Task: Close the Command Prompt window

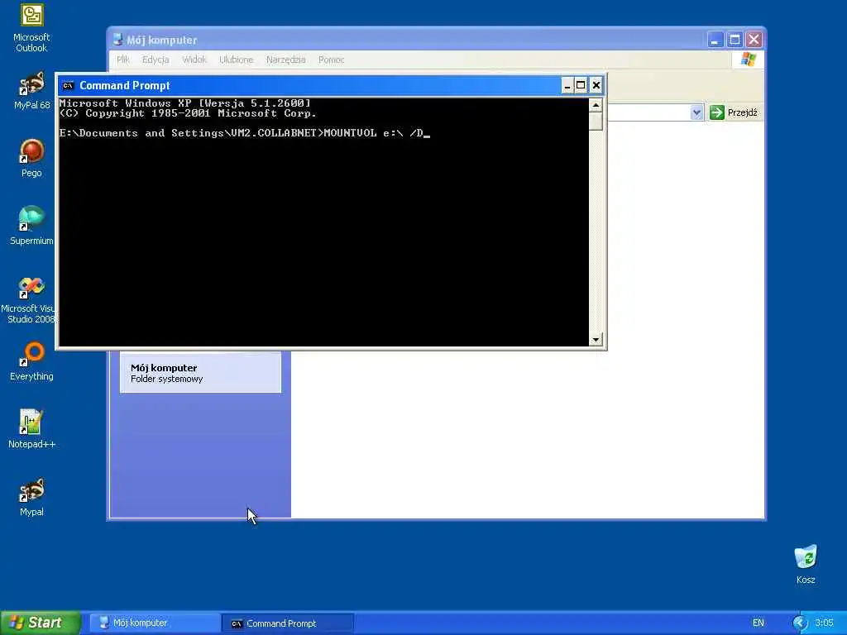Action: coord(596,85)
